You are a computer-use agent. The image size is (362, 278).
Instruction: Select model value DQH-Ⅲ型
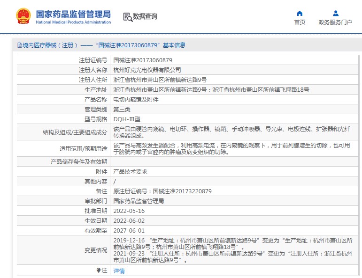pos(127,119)
